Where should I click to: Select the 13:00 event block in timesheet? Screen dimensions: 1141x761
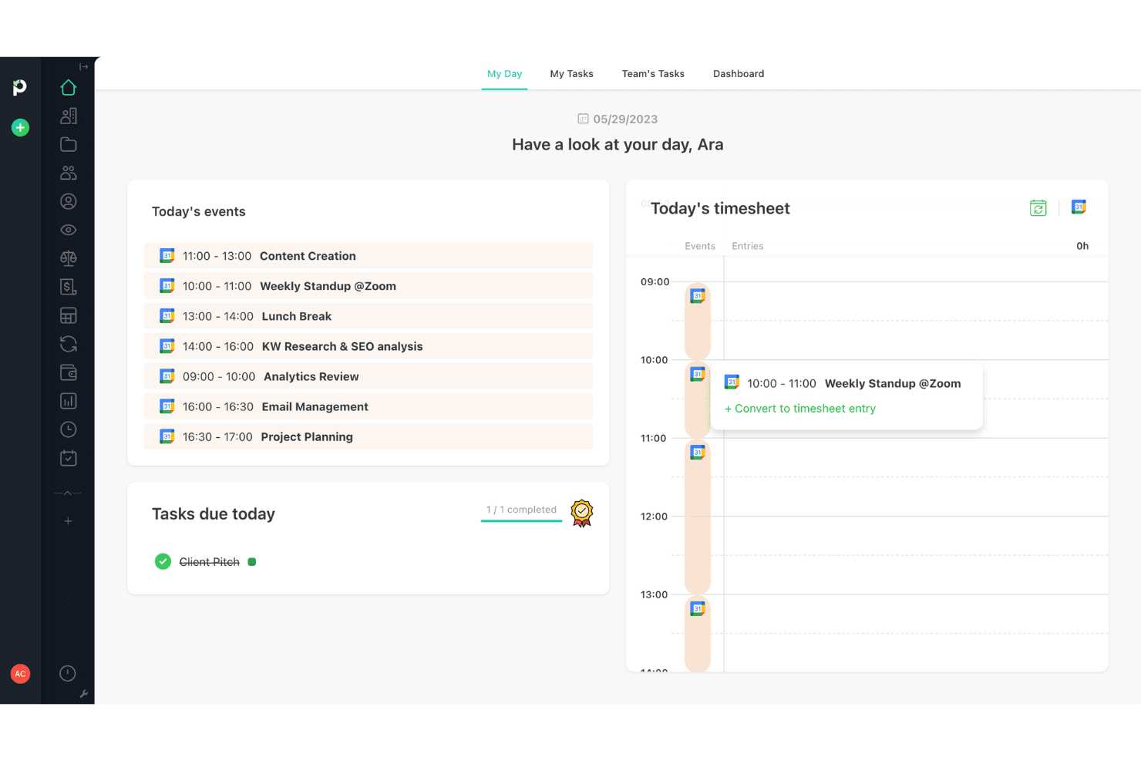pyautogui.click(x=698, y=634)
